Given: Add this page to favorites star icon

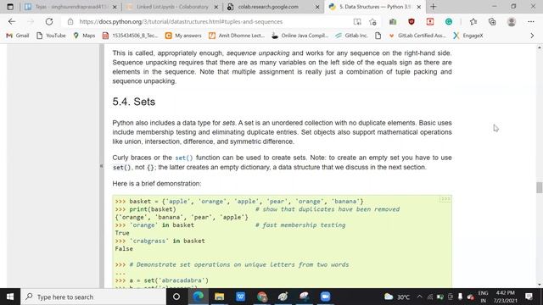Looking at the screenshot, I should coord(372,22).
